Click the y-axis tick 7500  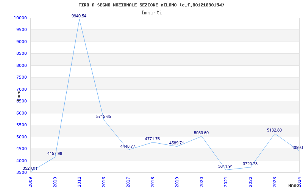[21, 77]
